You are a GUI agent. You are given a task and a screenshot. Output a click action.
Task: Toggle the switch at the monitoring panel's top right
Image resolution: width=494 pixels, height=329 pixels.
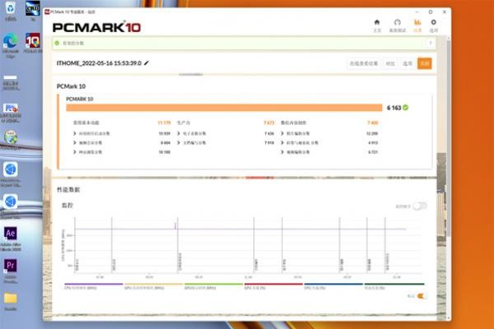[x=420, y=206]
